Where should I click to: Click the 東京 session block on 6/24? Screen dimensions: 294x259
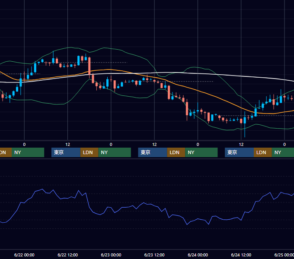tap(239, 152)
